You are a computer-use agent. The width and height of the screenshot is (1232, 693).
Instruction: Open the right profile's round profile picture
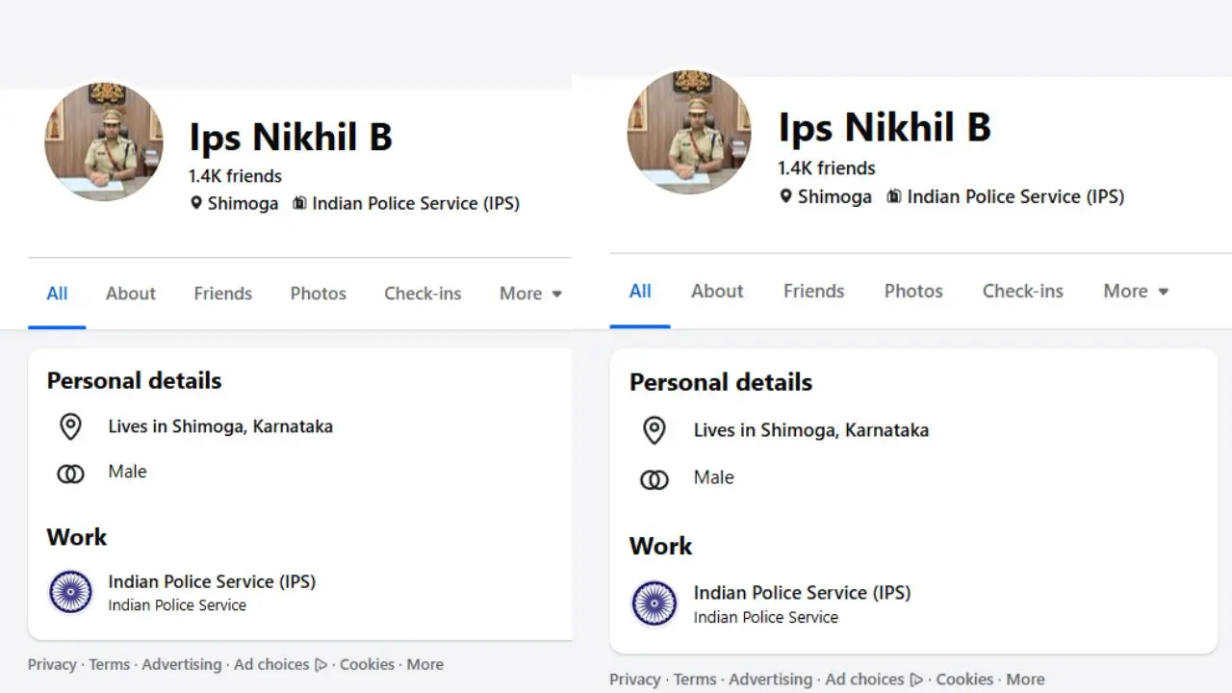pos(689,132)
